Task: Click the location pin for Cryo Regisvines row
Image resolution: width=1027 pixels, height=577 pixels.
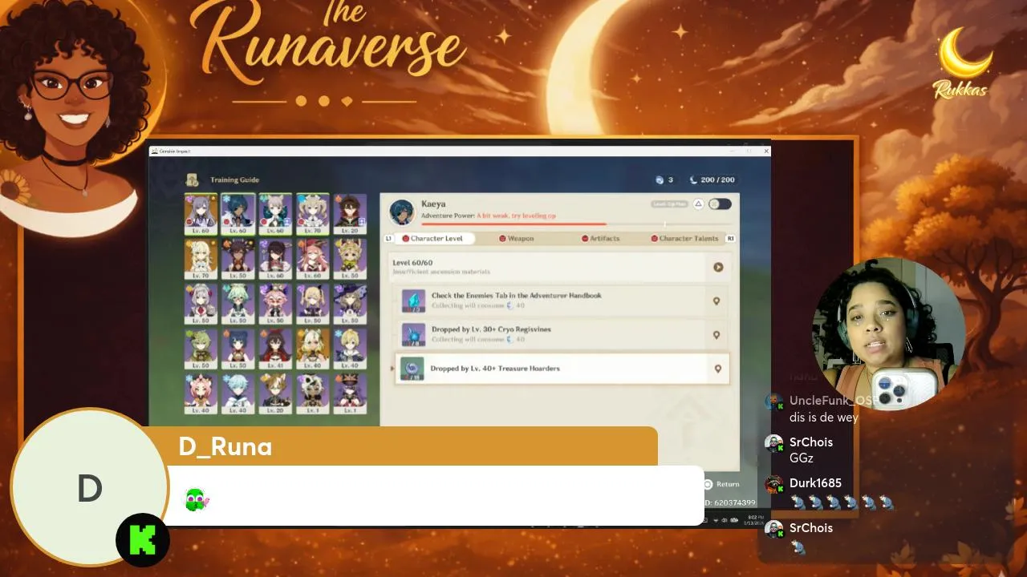Action: coord(716,335)
